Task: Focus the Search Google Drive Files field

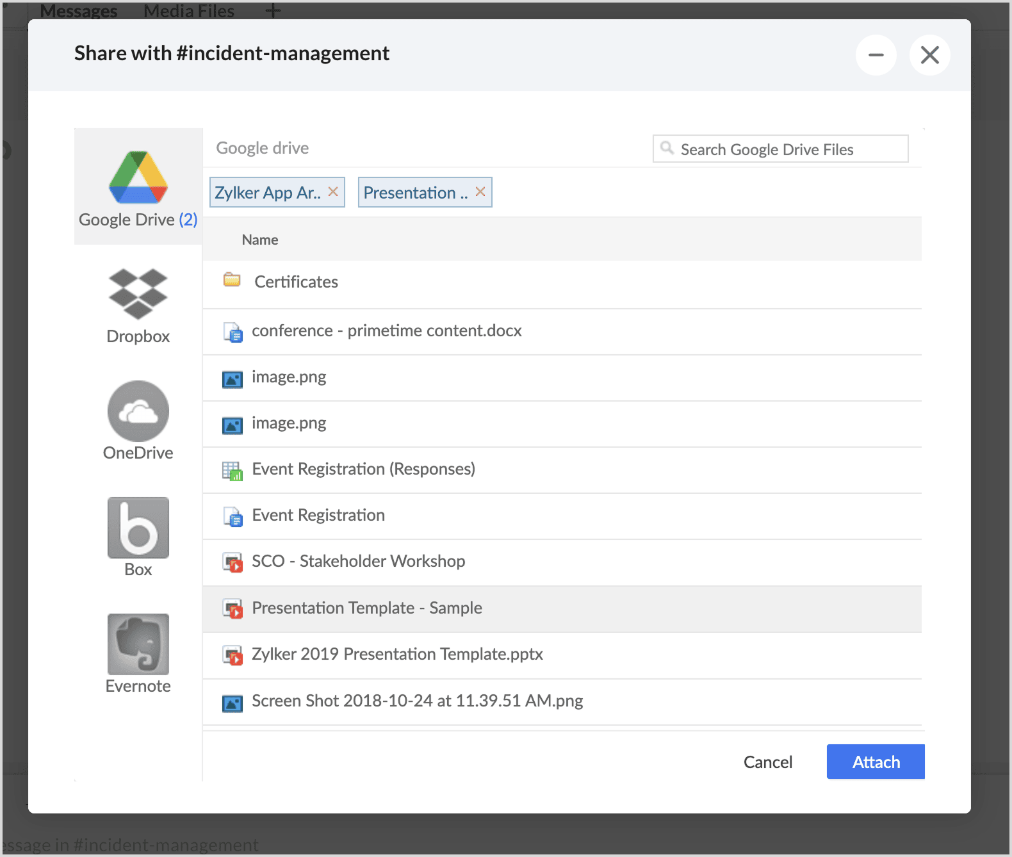Action: pyautogui.click(x=780, y=149)
